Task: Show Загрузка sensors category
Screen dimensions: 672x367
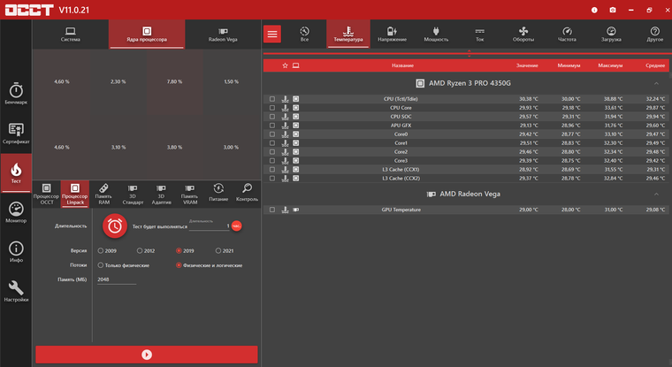Action: 611,34
